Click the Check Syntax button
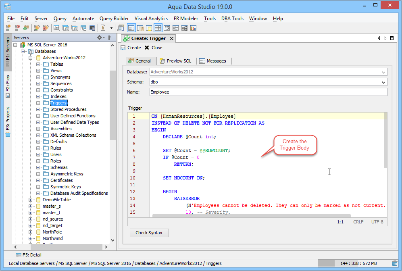Screen dimensions: 402x271 point(149,233)
